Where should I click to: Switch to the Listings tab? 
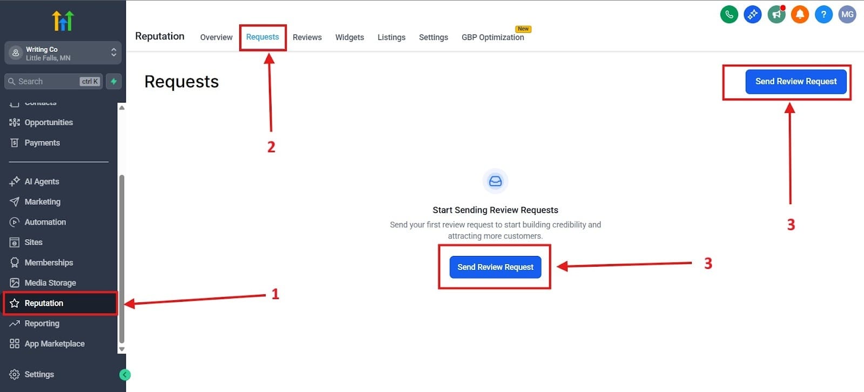point(391,37)
